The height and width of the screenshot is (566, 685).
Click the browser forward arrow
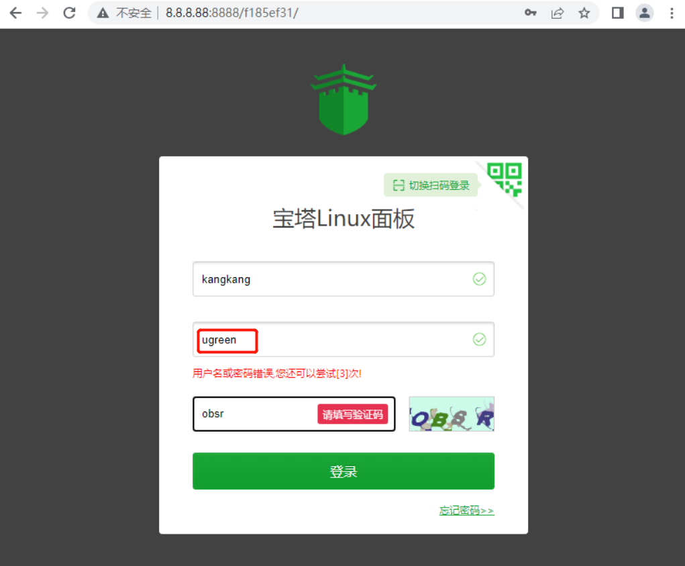[42, 13]
